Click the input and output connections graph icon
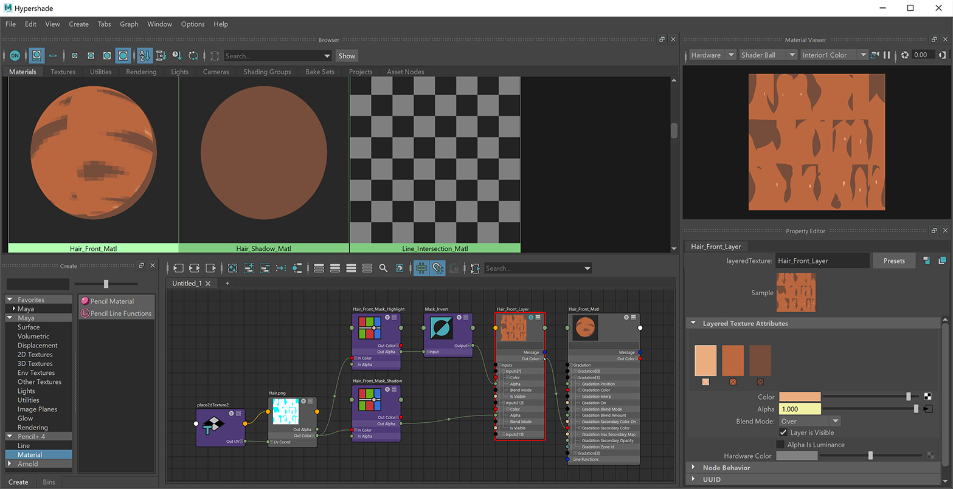The image size is (953, 489). (195, 268)
